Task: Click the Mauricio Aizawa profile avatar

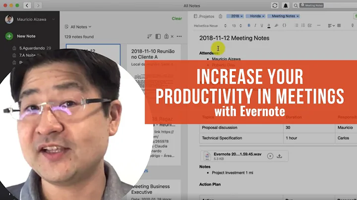Action: (x=9, y=19)
